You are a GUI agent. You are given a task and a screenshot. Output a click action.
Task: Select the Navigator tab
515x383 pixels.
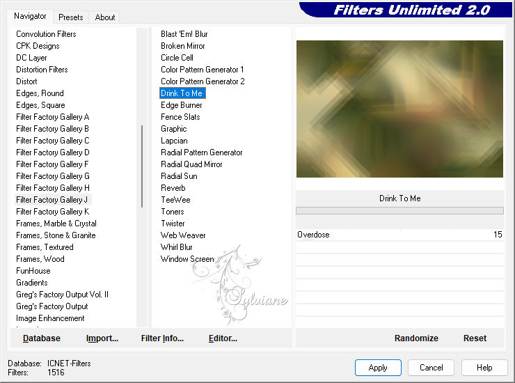pos(30,16)
